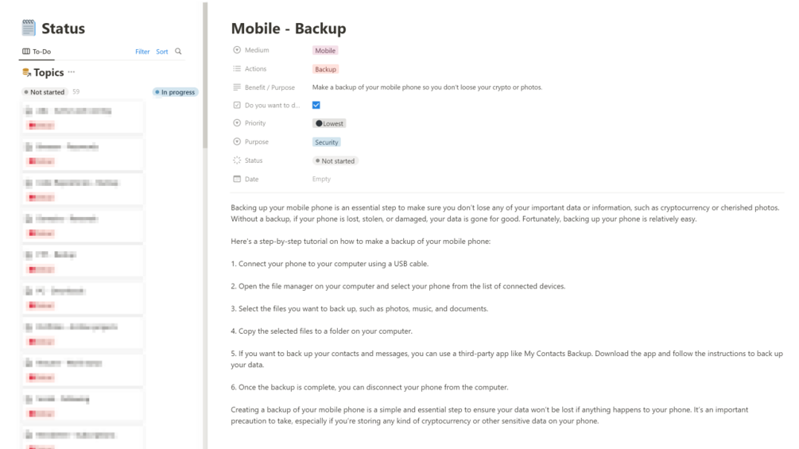Click the 'Not started' board group label
The image size is (799, 449).
click(45, 92)
